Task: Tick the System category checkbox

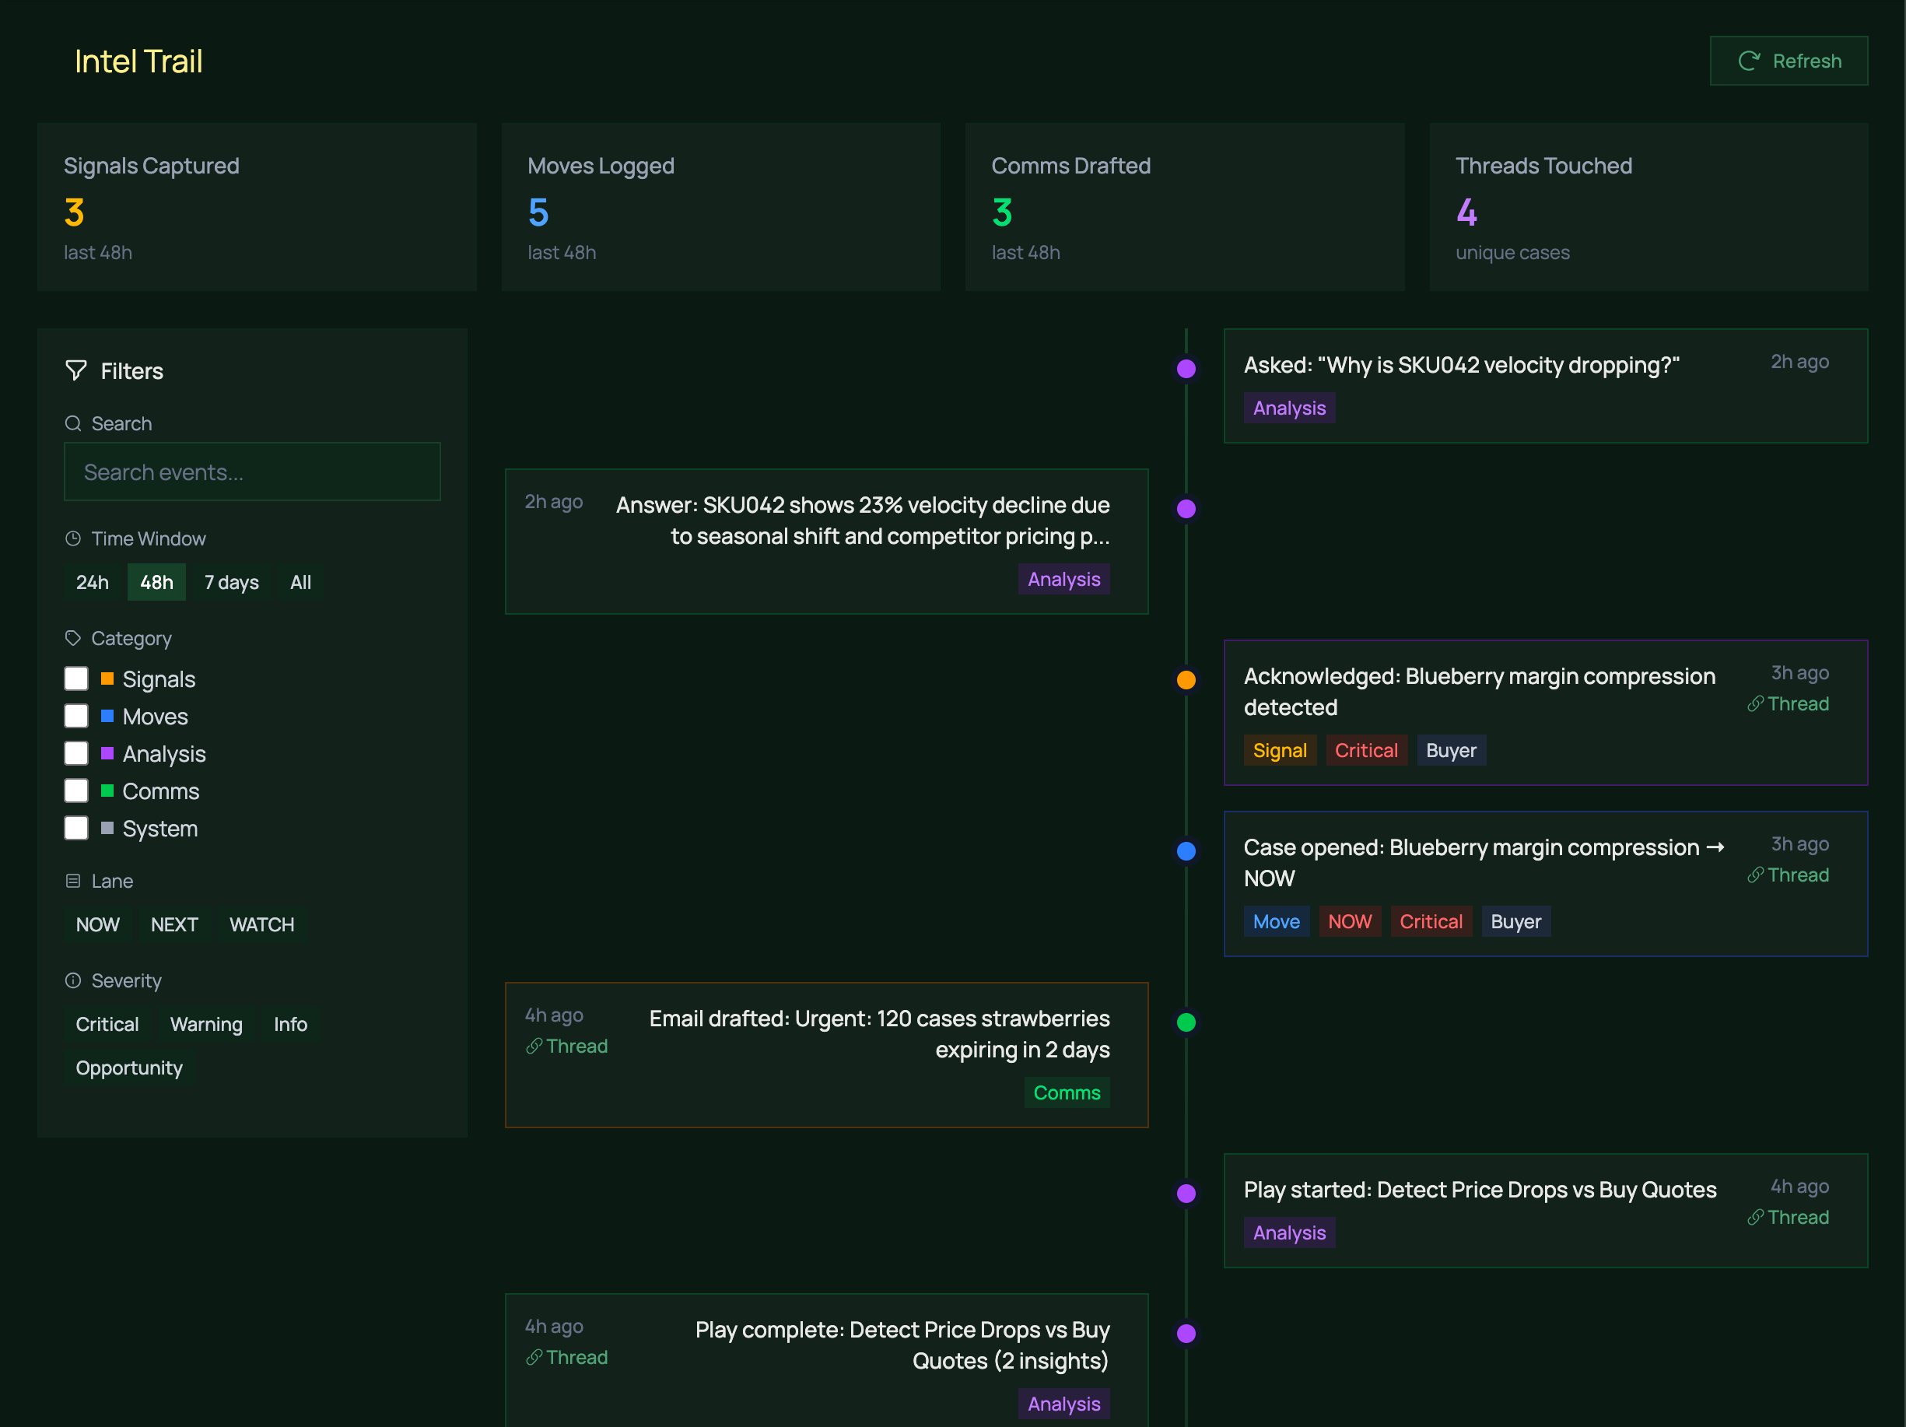Action: [x=77, y=828]
